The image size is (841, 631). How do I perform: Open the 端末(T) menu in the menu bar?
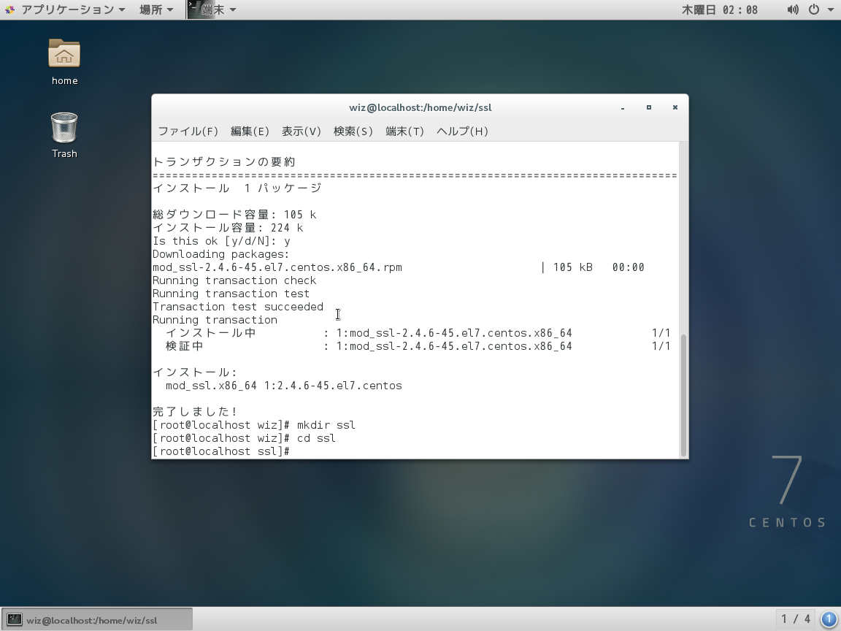(405, 131)
